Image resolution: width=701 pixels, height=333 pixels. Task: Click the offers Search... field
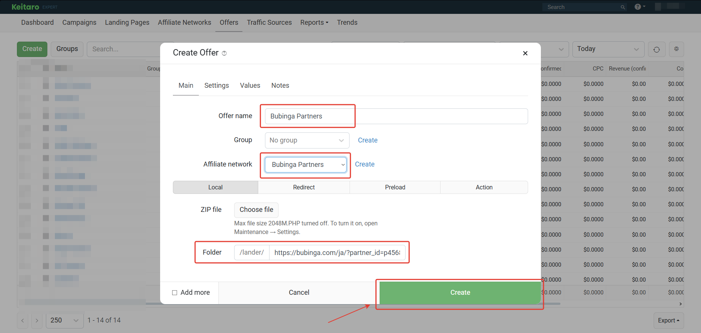(x=124, y=49)
